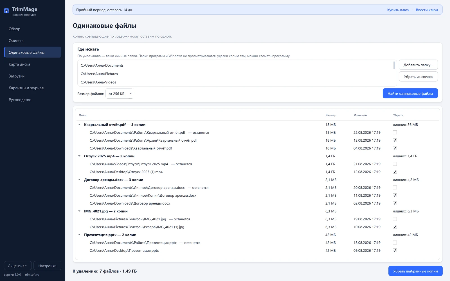This screenshot has height=281, width=450.
Task: Uncheck Downloads\Квартальный отчёт.pdf checkbox
Action: pyautogui.click(x=395, y=148)
